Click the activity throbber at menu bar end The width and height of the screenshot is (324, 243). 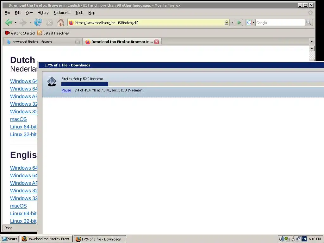coord(310,13)
